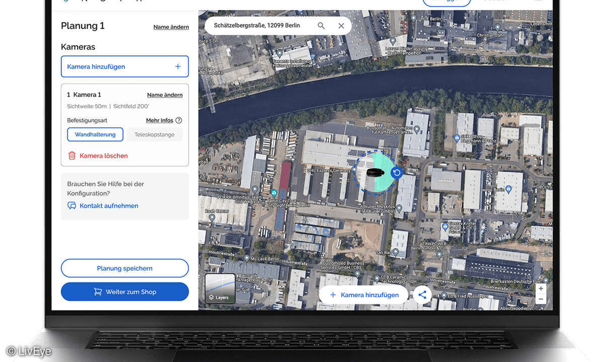Image resolution: width=604 pixels, height=362 pixels.
Task: Click the Sali Bau map pin
Action: (x=396, y=252)
